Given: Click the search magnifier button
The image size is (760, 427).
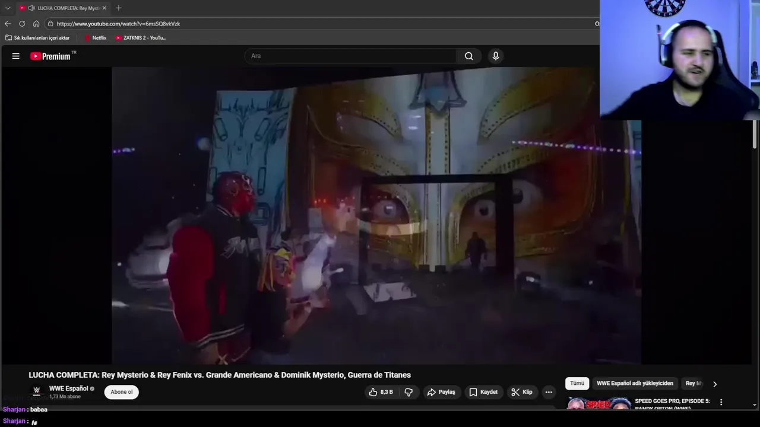Looking at the screenshot, I should point(469,56).
